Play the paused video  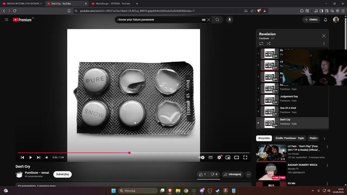tap(31, 157)
